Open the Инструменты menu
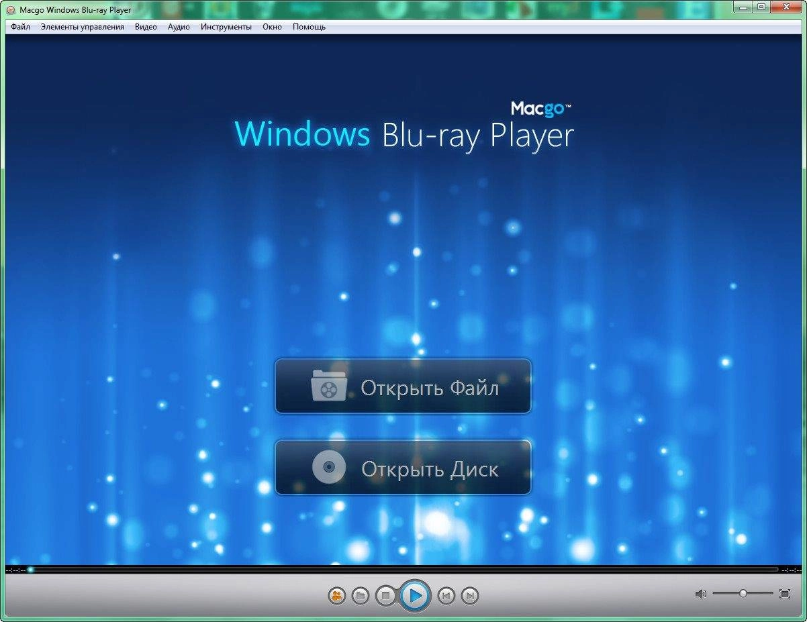Screen dimensions: 807x622 click(x=226, y=27)
